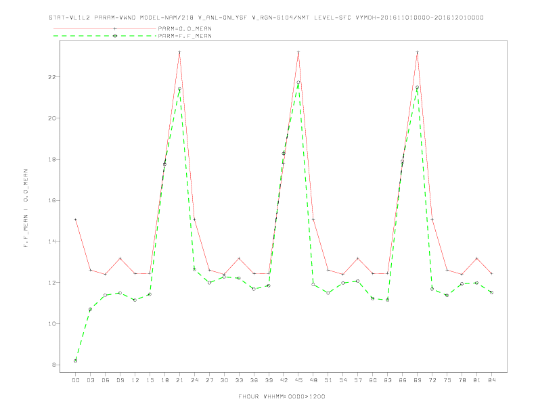The width and height of the screenshot is (536, 414).
Task: Click the red plus data point at hour 81
Action: pos(477,258)
